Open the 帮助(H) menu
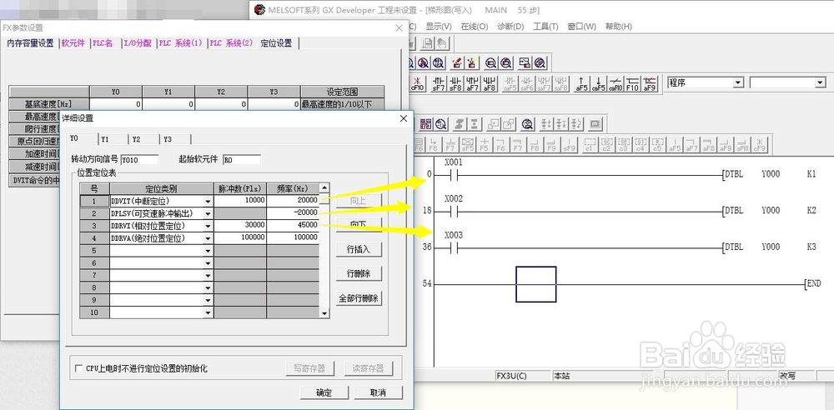The height and width of the screenshot is (410, 834). pos(619,26)
